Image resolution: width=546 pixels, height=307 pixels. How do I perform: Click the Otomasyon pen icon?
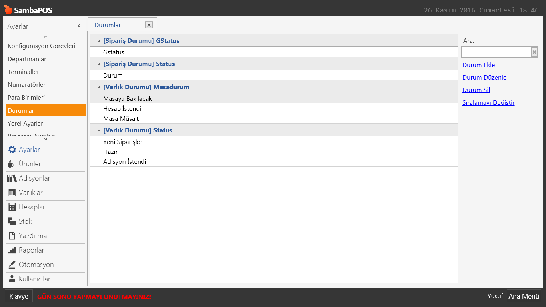coord(12,265)
